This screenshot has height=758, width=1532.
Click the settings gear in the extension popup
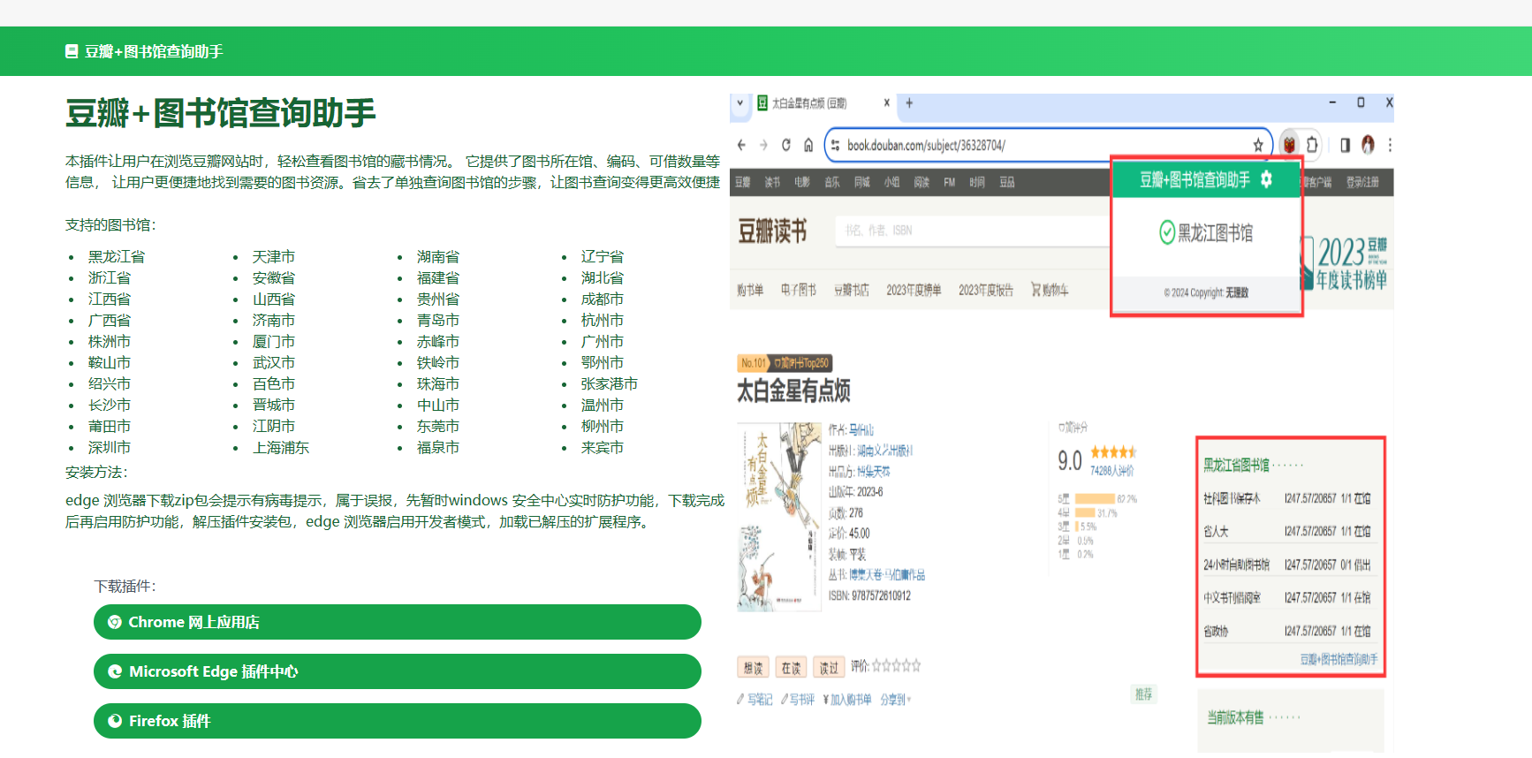(x=1266, y=179)
